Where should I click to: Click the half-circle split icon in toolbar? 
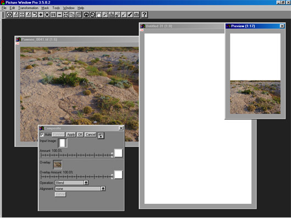[x=9, y=15]
